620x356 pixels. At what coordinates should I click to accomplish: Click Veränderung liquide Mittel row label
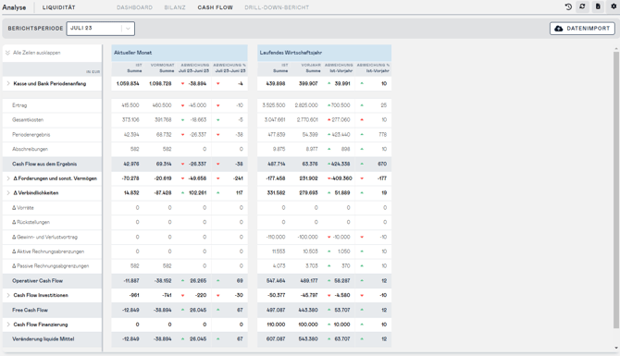click(x=43, y=339)
